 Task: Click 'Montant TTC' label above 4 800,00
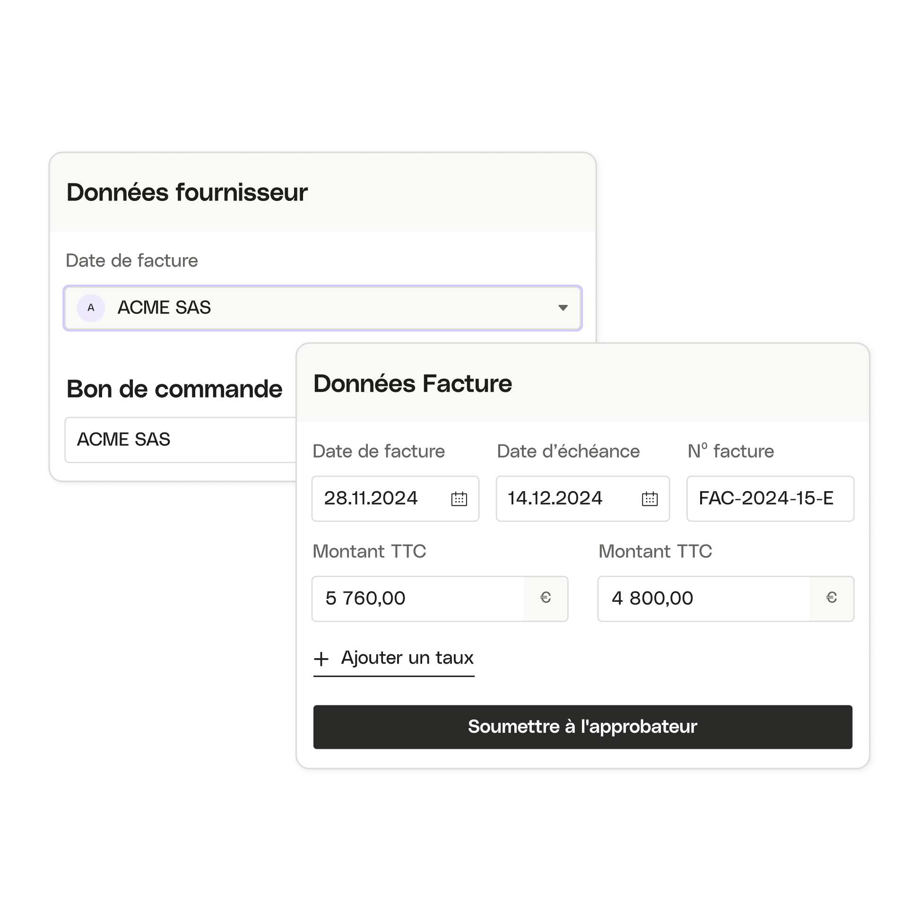[x=655, y=551]
